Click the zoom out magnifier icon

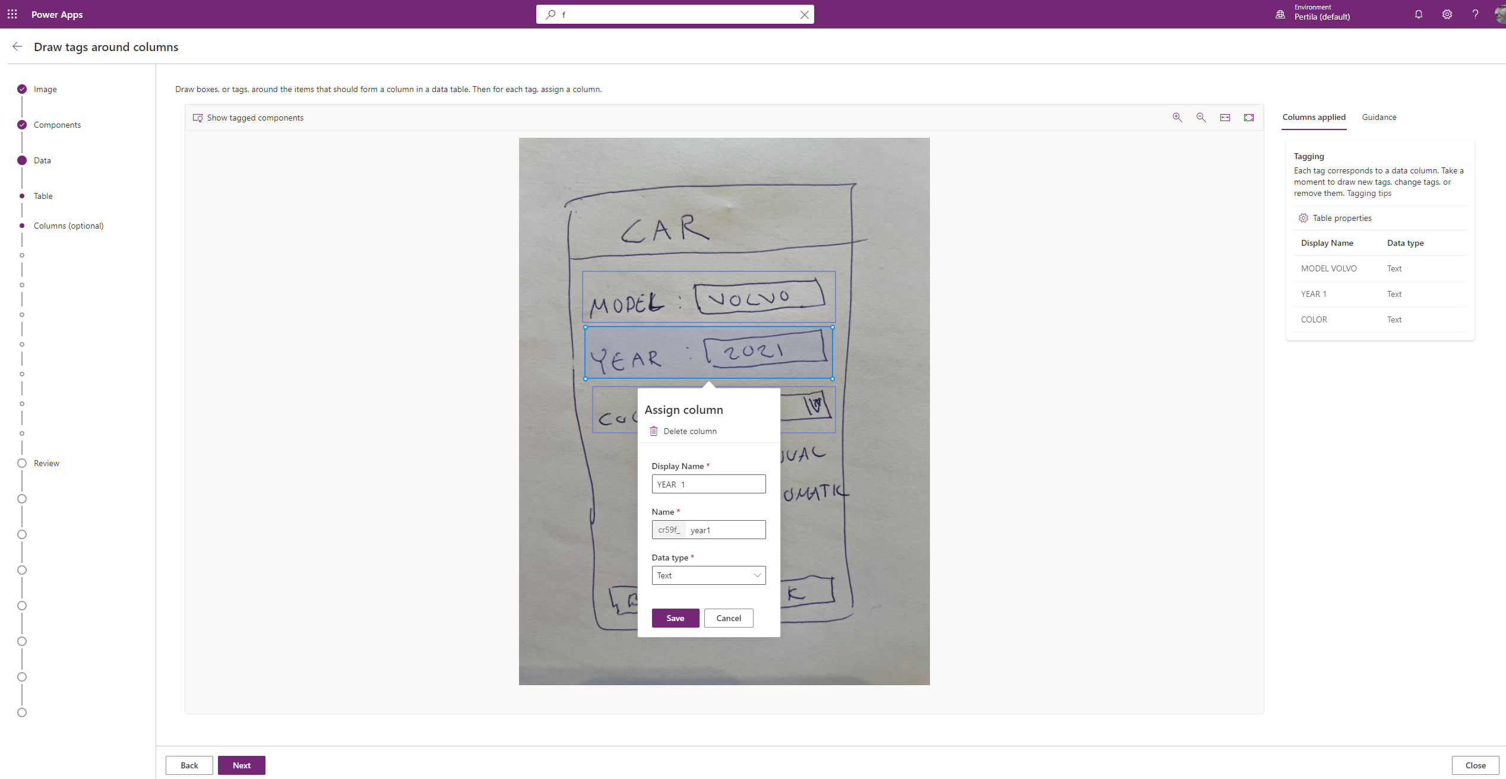pyautogui.click(x=1201, y=118)
